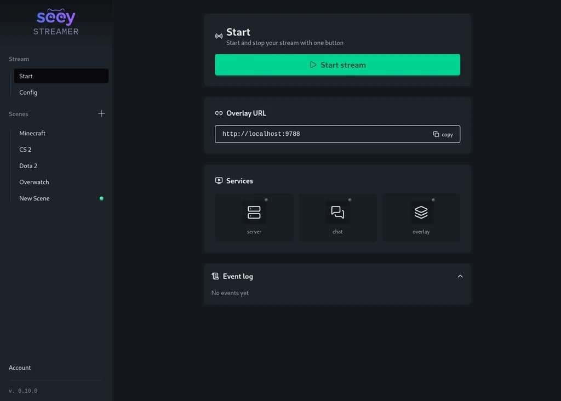561x401 pixels.
Task: Click the Stream section label
Action: pos(19,59)
